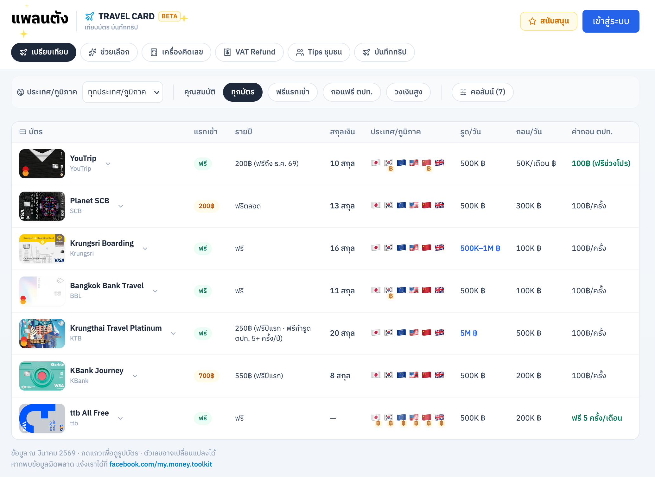Open the คอลัมน์ (7) column selector
This screenshot has height=477, width=655.
point(482,92)
